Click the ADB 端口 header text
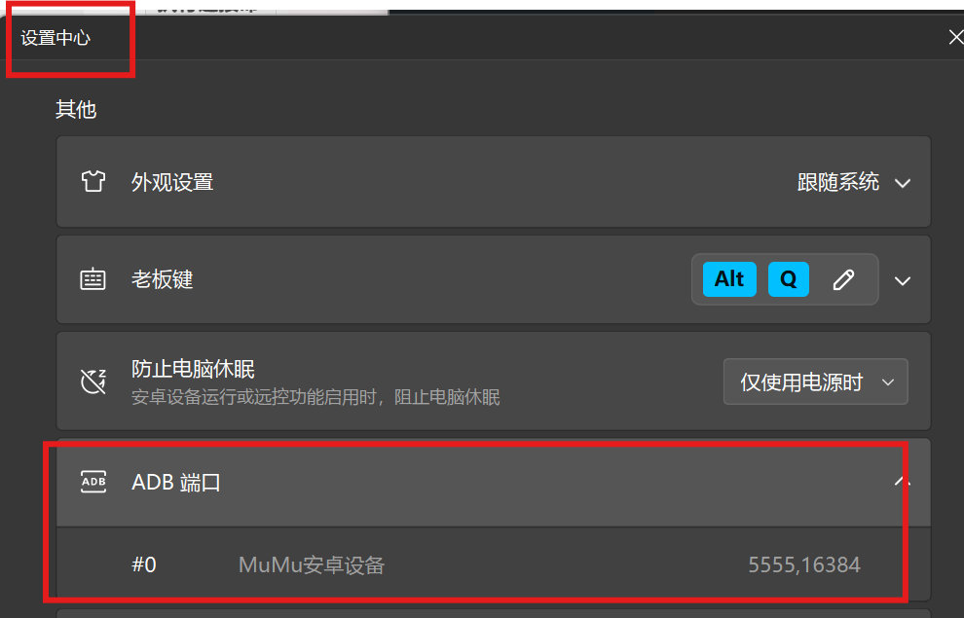964x618 pixels. (176, 483)
